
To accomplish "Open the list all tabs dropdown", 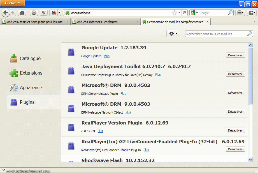I will (x=255, y=21).
